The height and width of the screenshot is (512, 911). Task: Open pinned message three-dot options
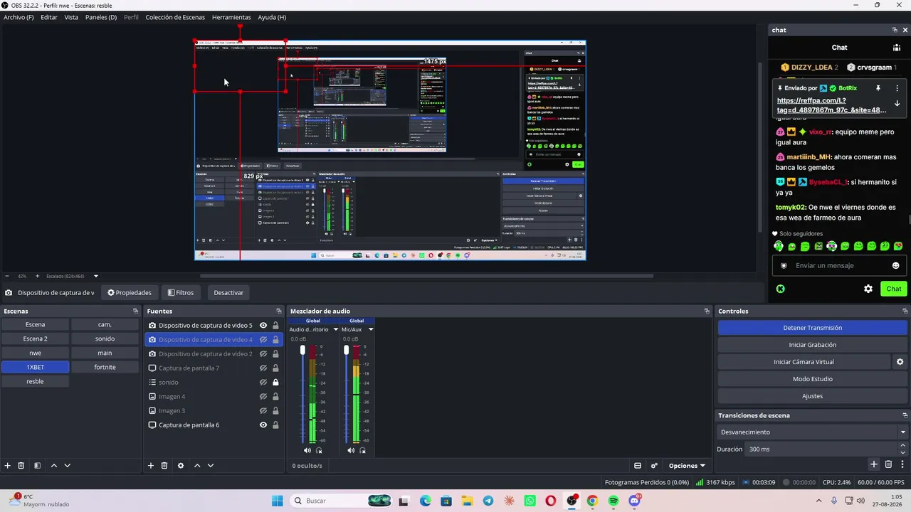897,88
